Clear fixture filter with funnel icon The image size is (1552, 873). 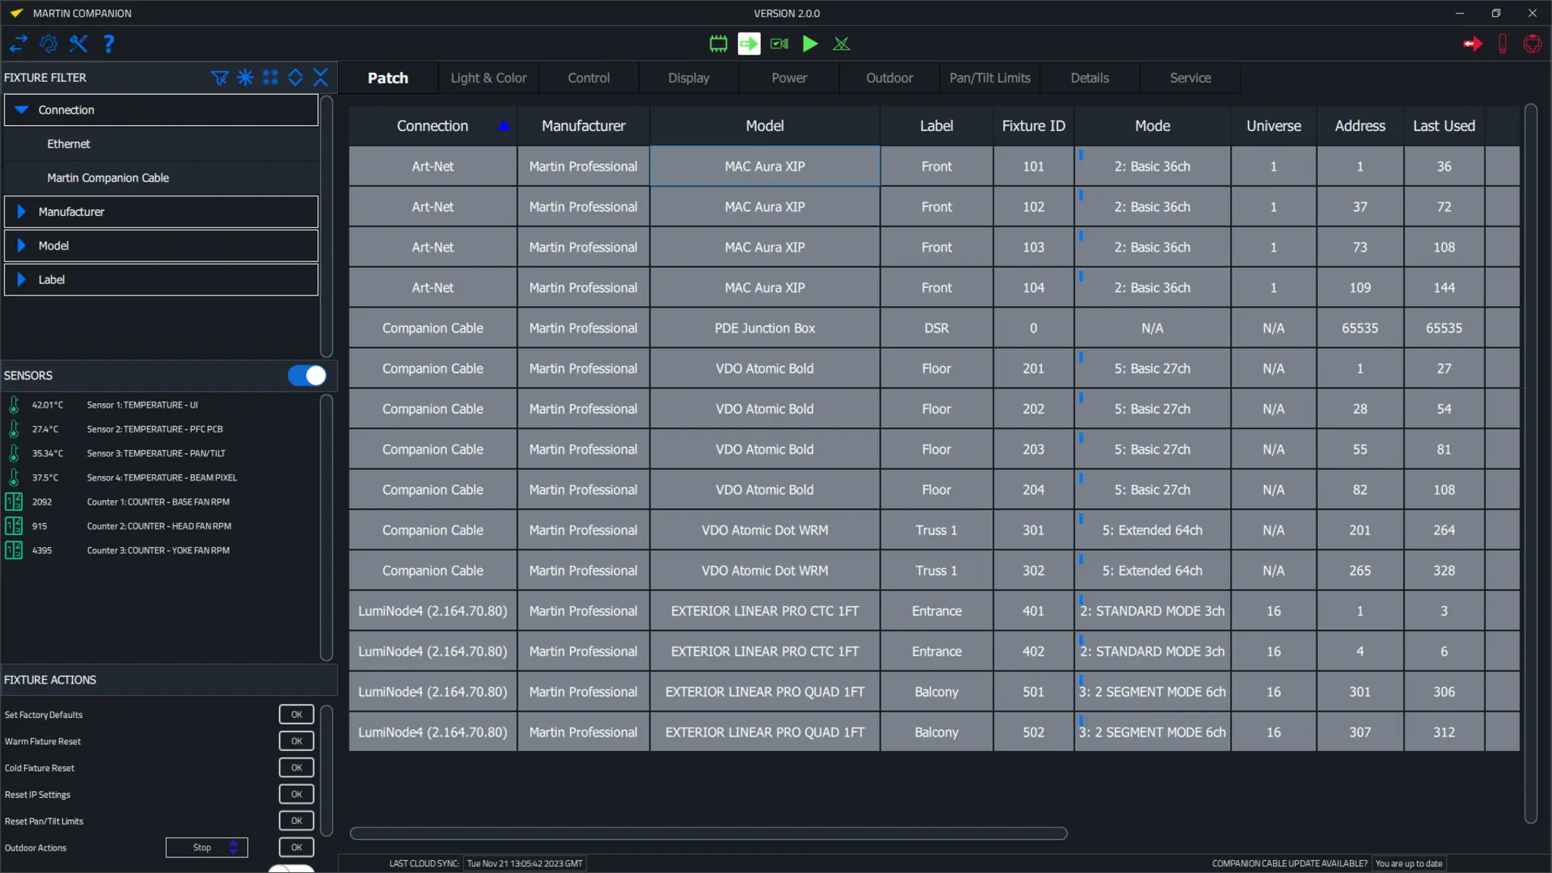coord(220,77)
